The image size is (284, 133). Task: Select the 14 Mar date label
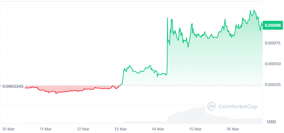point(158,129)
